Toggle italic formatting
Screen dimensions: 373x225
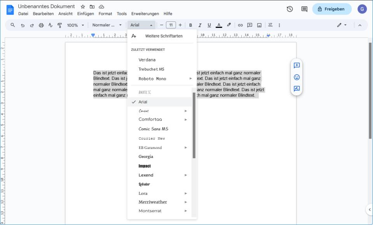pos(200,25)
